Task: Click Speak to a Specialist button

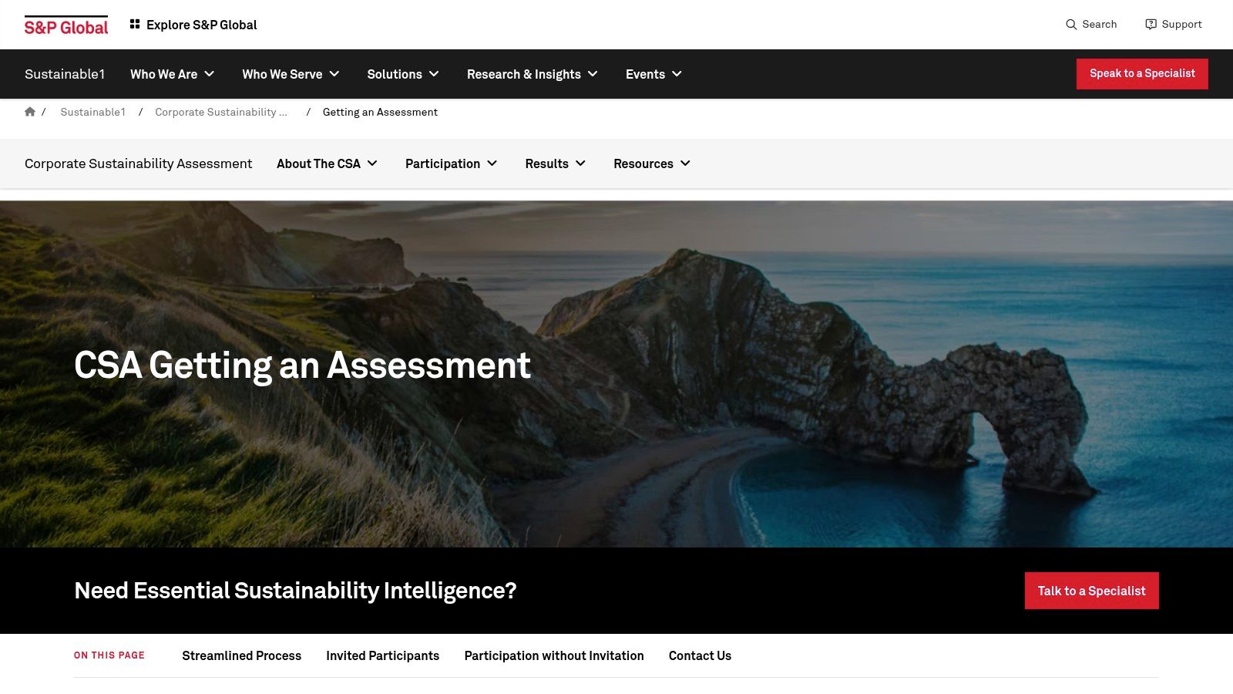Action: tap(1142, 74)
